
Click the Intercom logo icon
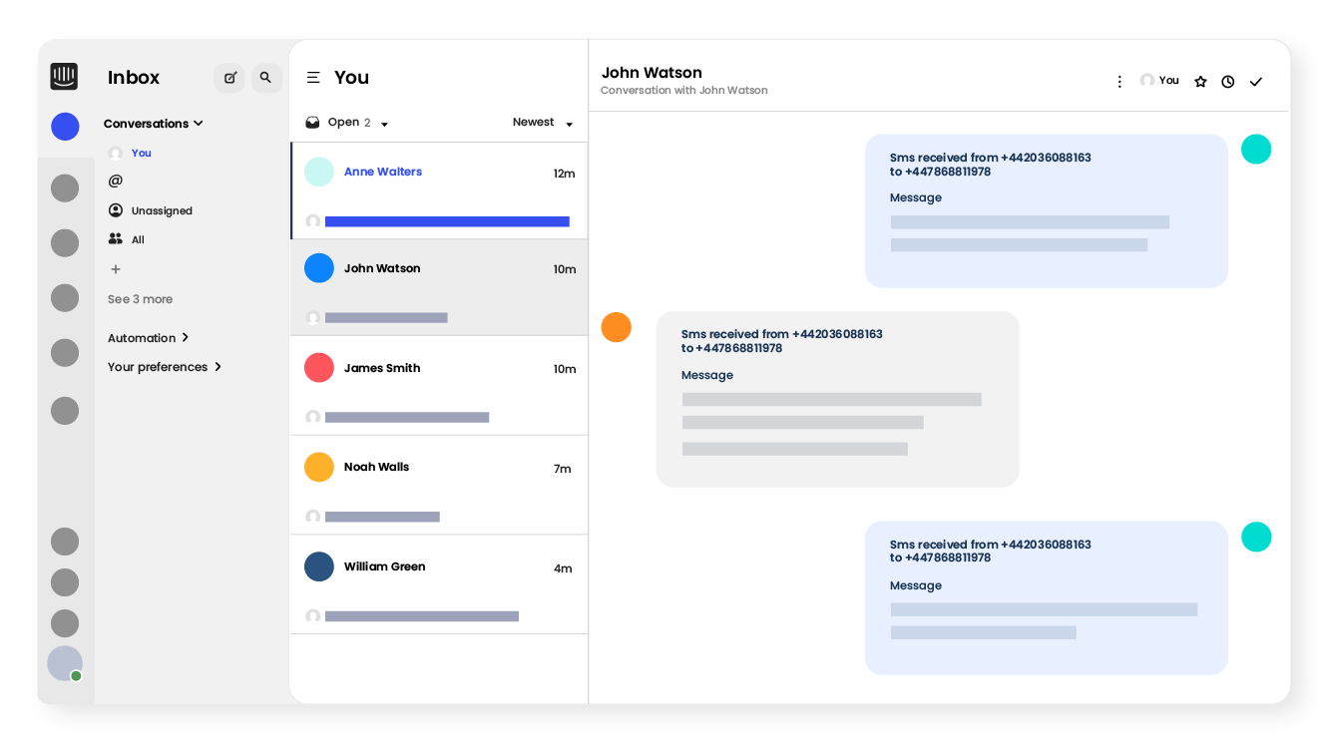(x=64, y=77)
